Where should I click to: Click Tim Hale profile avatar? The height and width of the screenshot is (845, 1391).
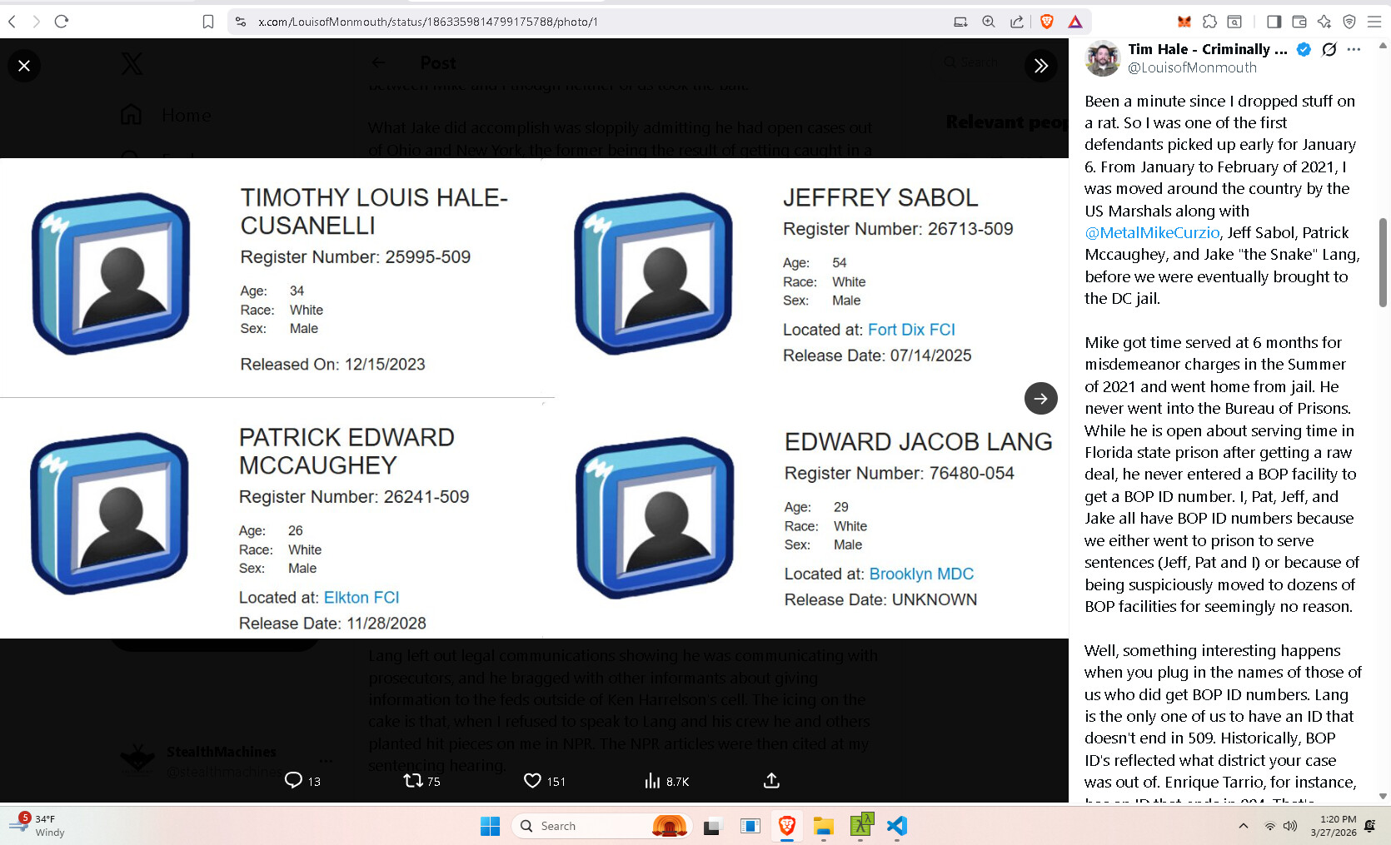(x=1103, y=58)
